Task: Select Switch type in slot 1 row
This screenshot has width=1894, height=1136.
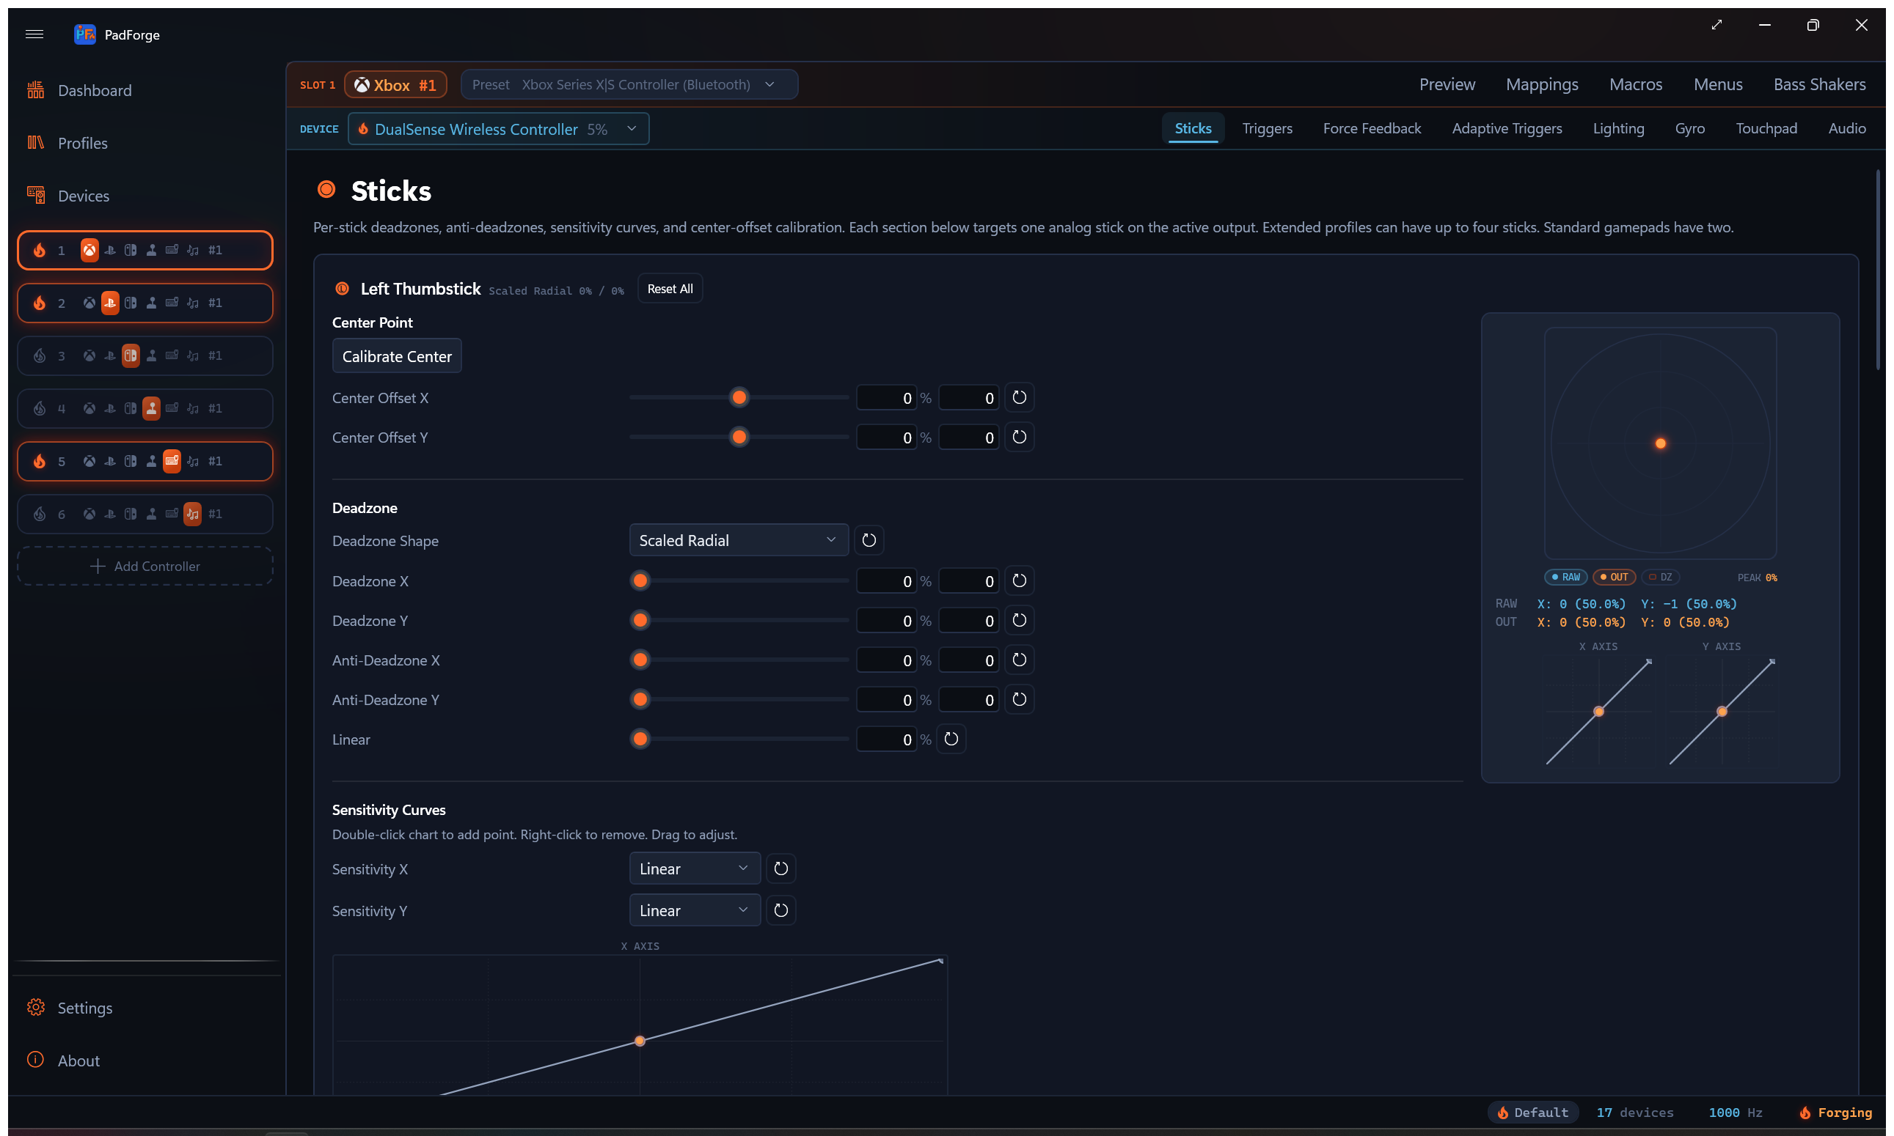Action: pyautogui.click(x=131, y=251)
